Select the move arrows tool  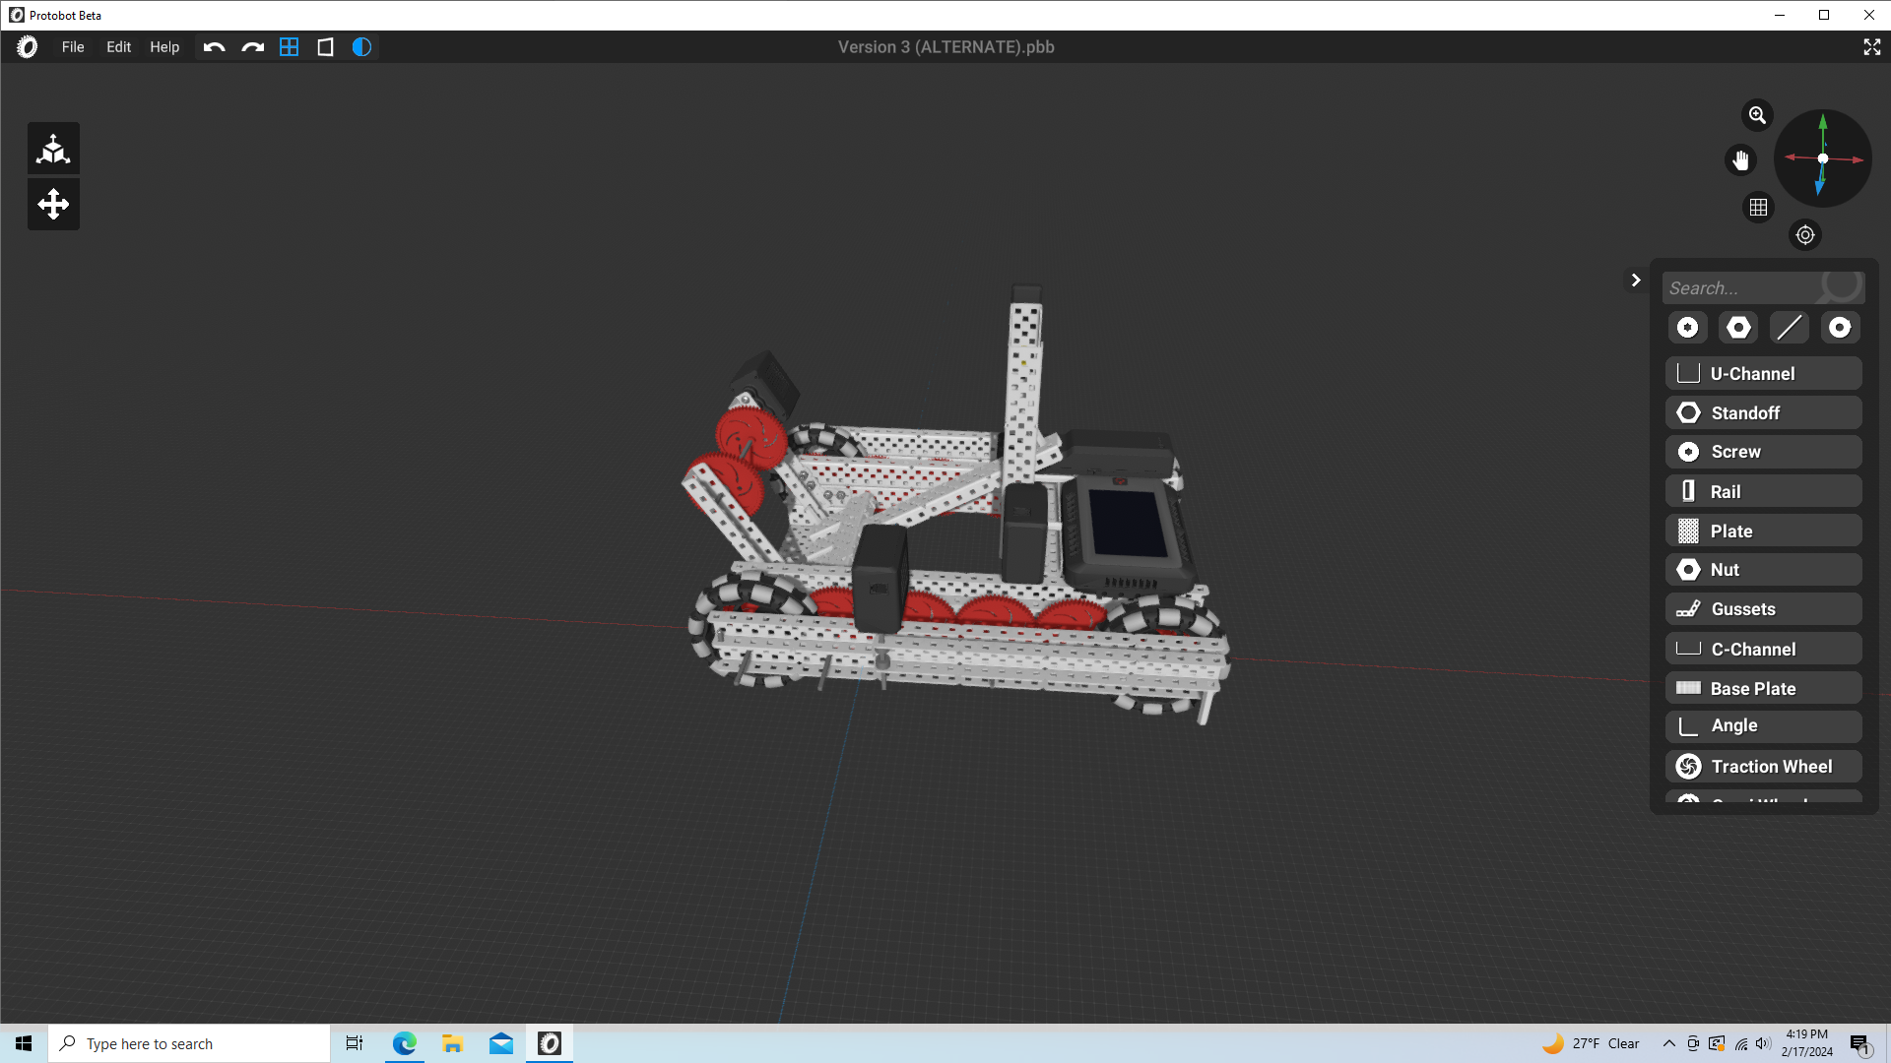click(x=53, y=205)
